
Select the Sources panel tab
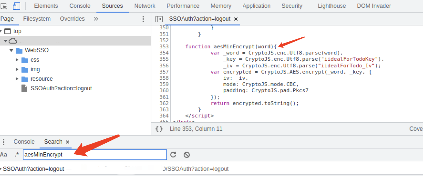click(112, 6)
